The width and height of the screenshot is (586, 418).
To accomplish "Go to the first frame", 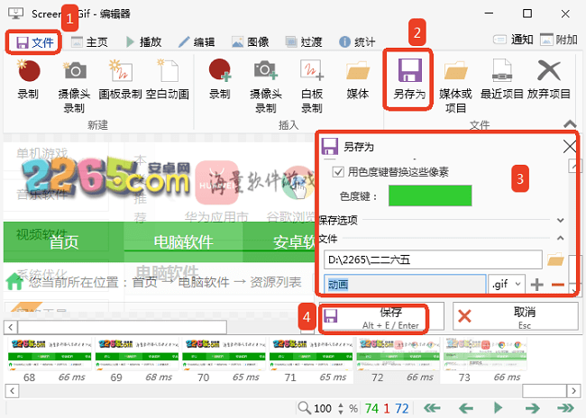I will [x=432, y=408].
